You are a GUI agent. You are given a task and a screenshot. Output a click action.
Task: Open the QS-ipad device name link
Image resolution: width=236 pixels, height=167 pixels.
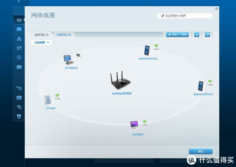coord(51,108)
